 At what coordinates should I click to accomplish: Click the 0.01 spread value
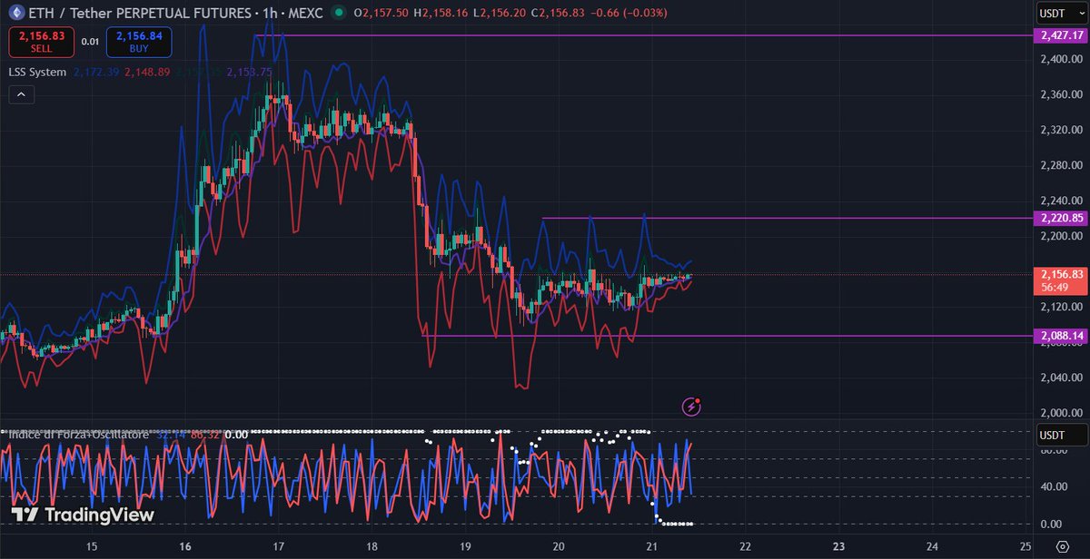pyautogui.click(x=90, y=42)
